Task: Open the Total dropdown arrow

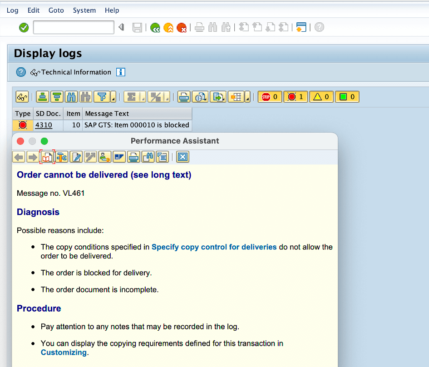Action: [x=143, y=97]
